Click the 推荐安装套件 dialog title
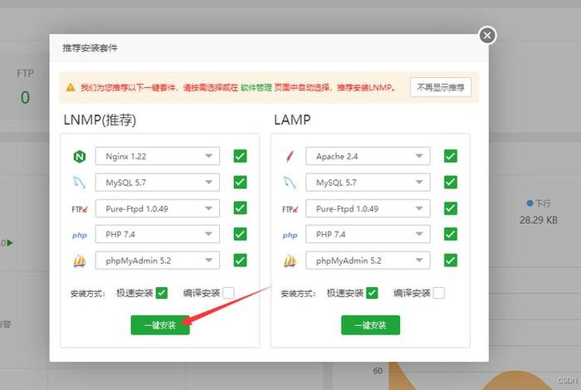This screenshot has width=581, height=390. [90, 48]
